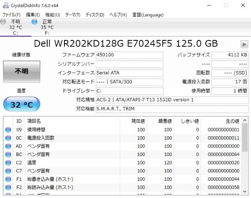This screenshot has width=251, height=198.
Task: Click raw value 000000000064 in row BC
Action: click(224, 154)
